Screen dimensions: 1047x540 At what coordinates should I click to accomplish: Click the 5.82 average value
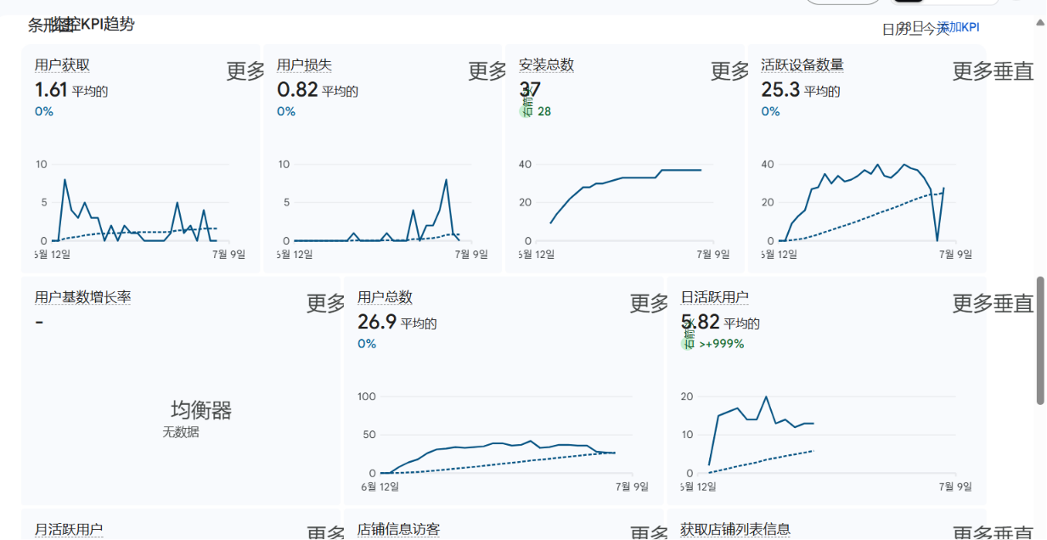point(701,322)
